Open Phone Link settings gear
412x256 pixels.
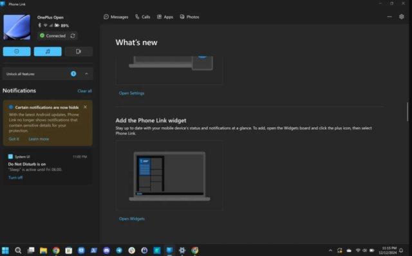pos(402,17)
